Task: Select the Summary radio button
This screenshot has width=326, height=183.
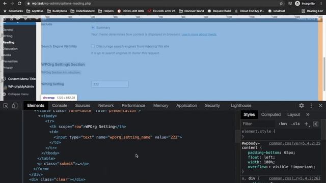Action: pyautogui.click(x=93, y=27)
